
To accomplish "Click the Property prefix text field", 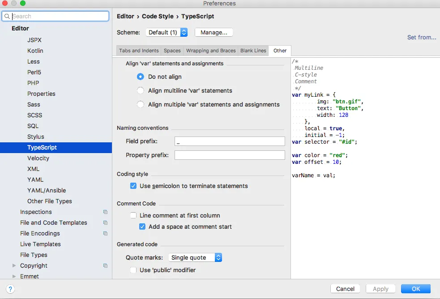I will [230, 155].
